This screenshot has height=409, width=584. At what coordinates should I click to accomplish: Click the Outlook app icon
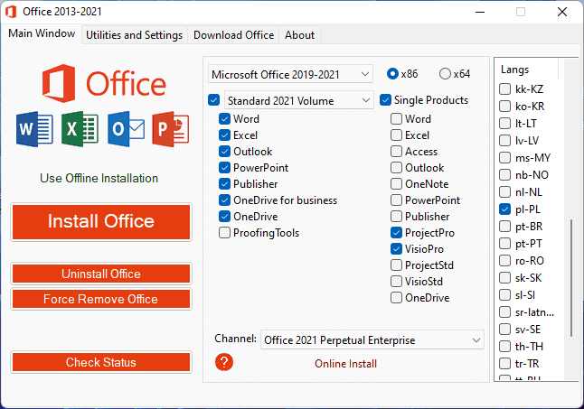click(x=127, y=129)
